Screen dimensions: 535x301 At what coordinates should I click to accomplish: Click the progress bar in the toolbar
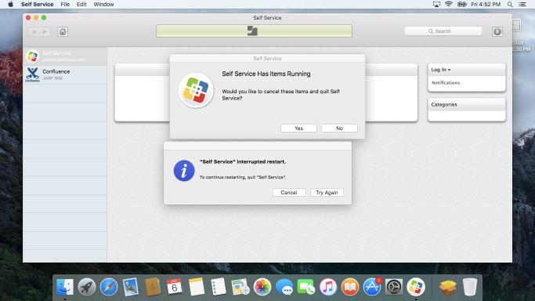[x=255, y=31]
